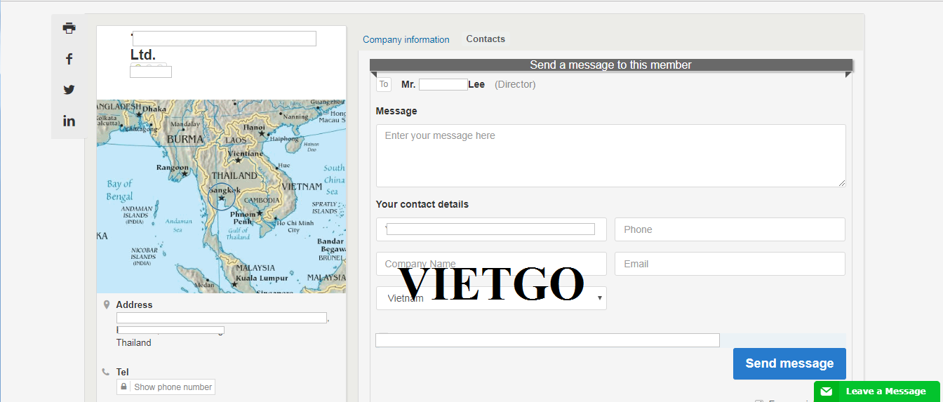The image size is (943, 402).
Task: Share the page on LinkedIn
Action: (x=69, y=121)
